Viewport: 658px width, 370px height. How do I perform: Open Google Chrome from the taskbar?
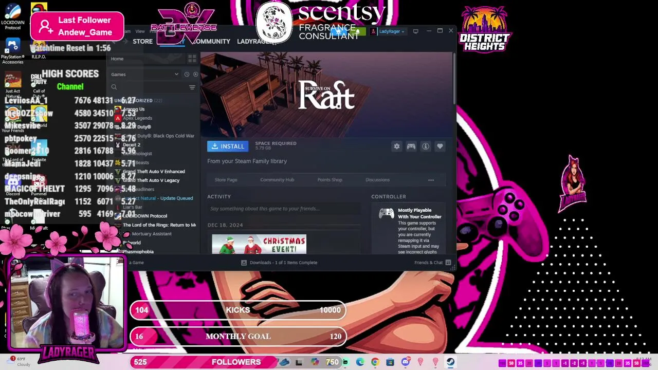375,362
